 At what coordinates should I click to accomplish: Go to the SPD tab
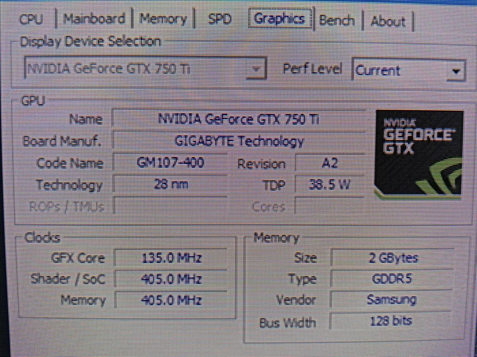219,19
